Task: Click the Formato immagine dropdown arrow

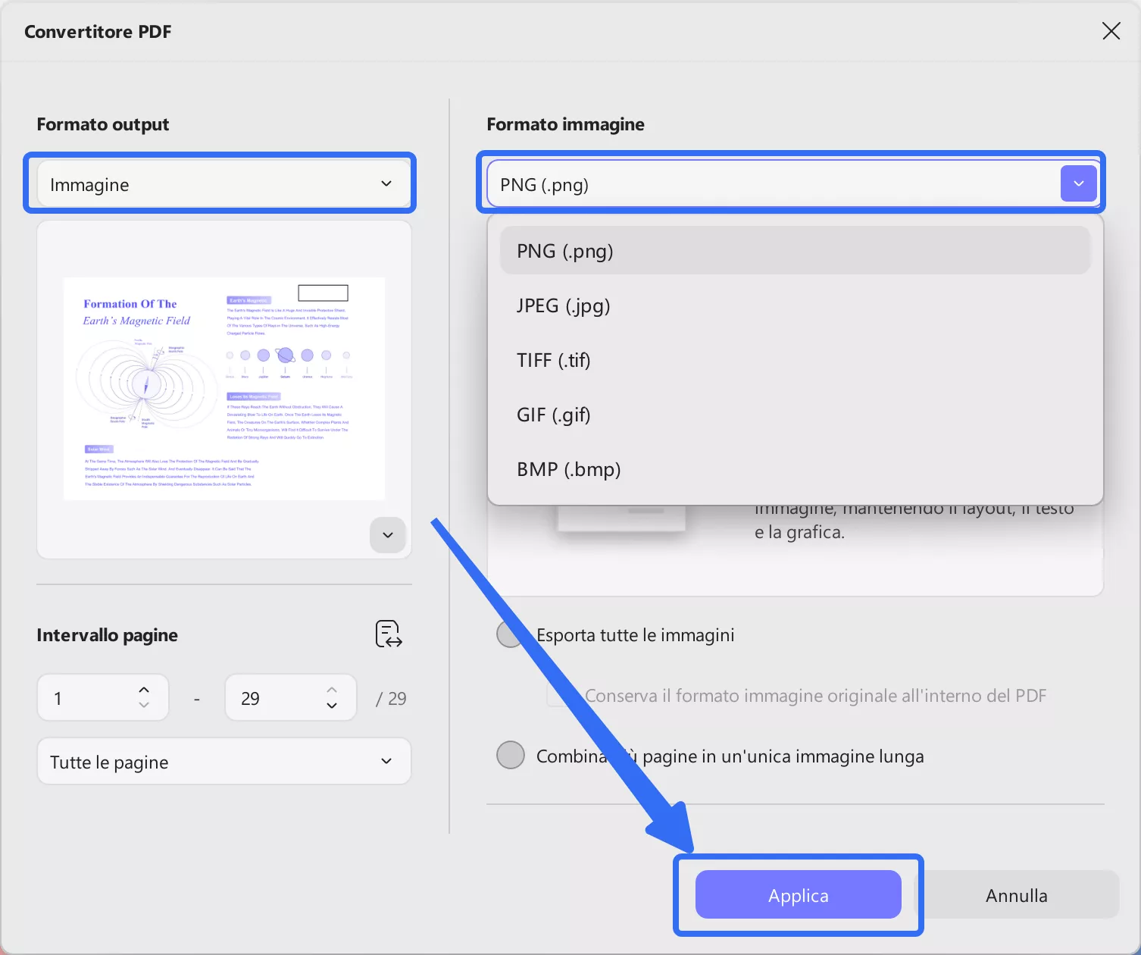Action: (x=1078, y=183)
